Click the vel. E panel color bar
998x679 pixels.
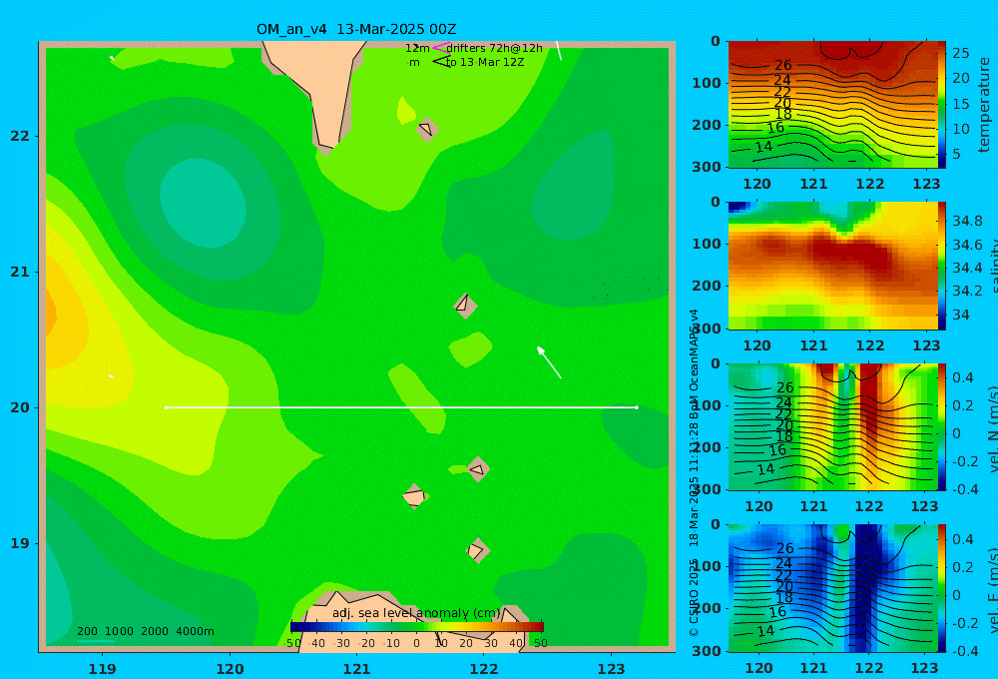(942, 588)
